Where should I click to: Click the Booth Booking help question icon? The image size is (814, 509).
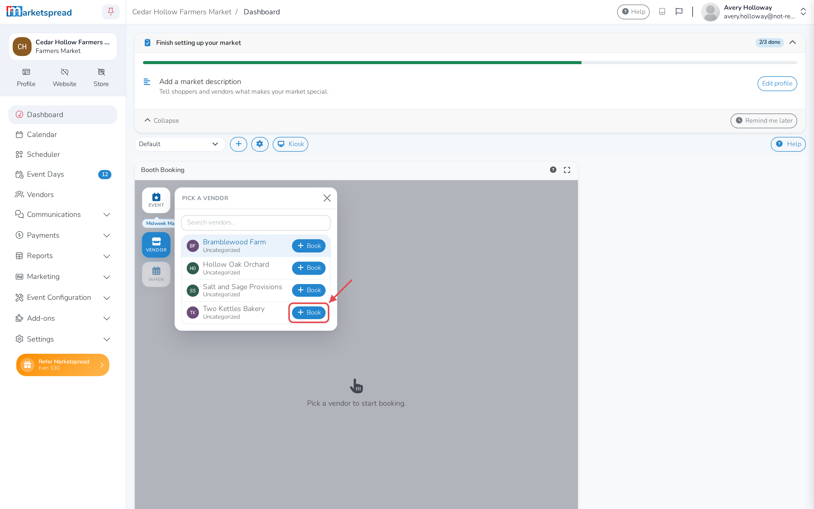click(x=553, y=170)
